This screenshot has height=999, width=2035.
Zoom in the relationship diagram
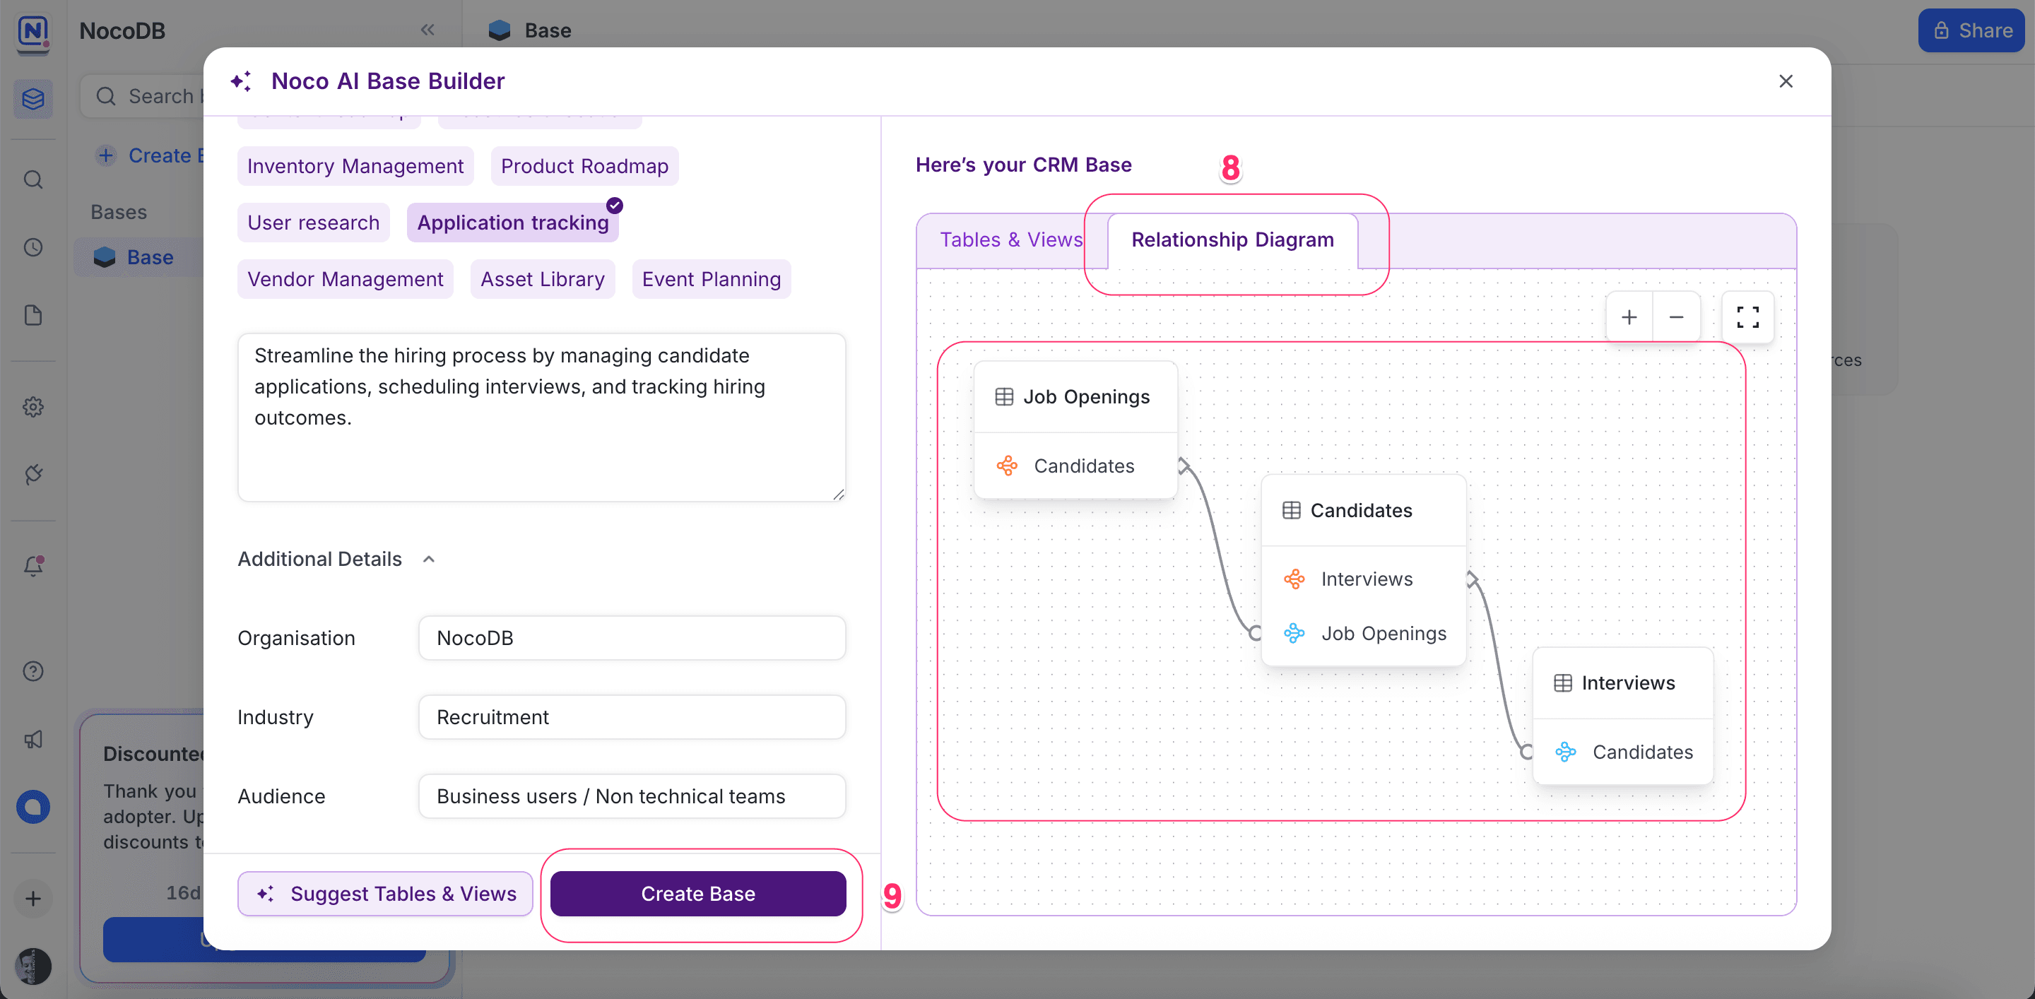pyautogui.click(x=1629, y=317)
